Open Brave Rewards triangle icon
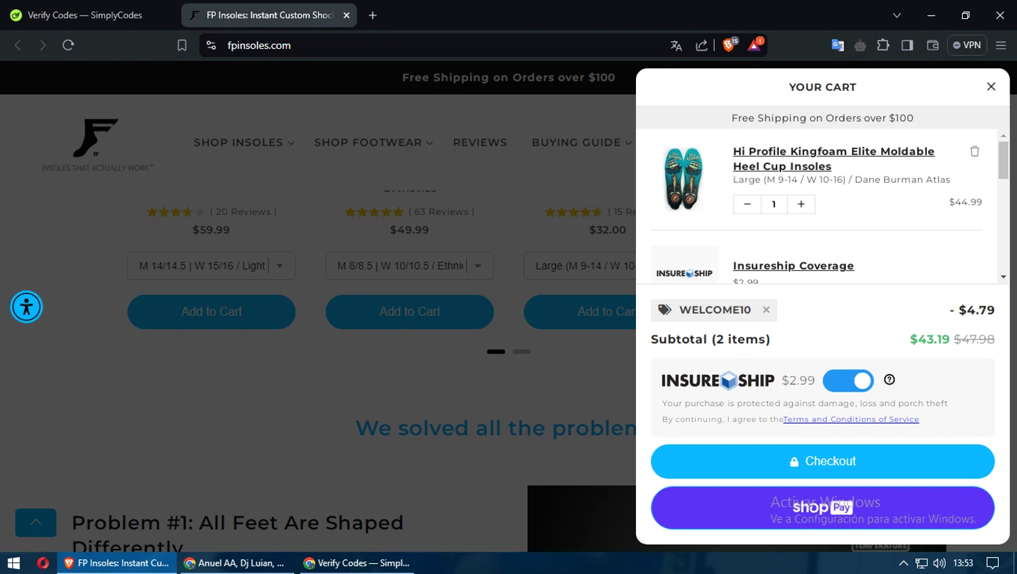 click(755, 45)
